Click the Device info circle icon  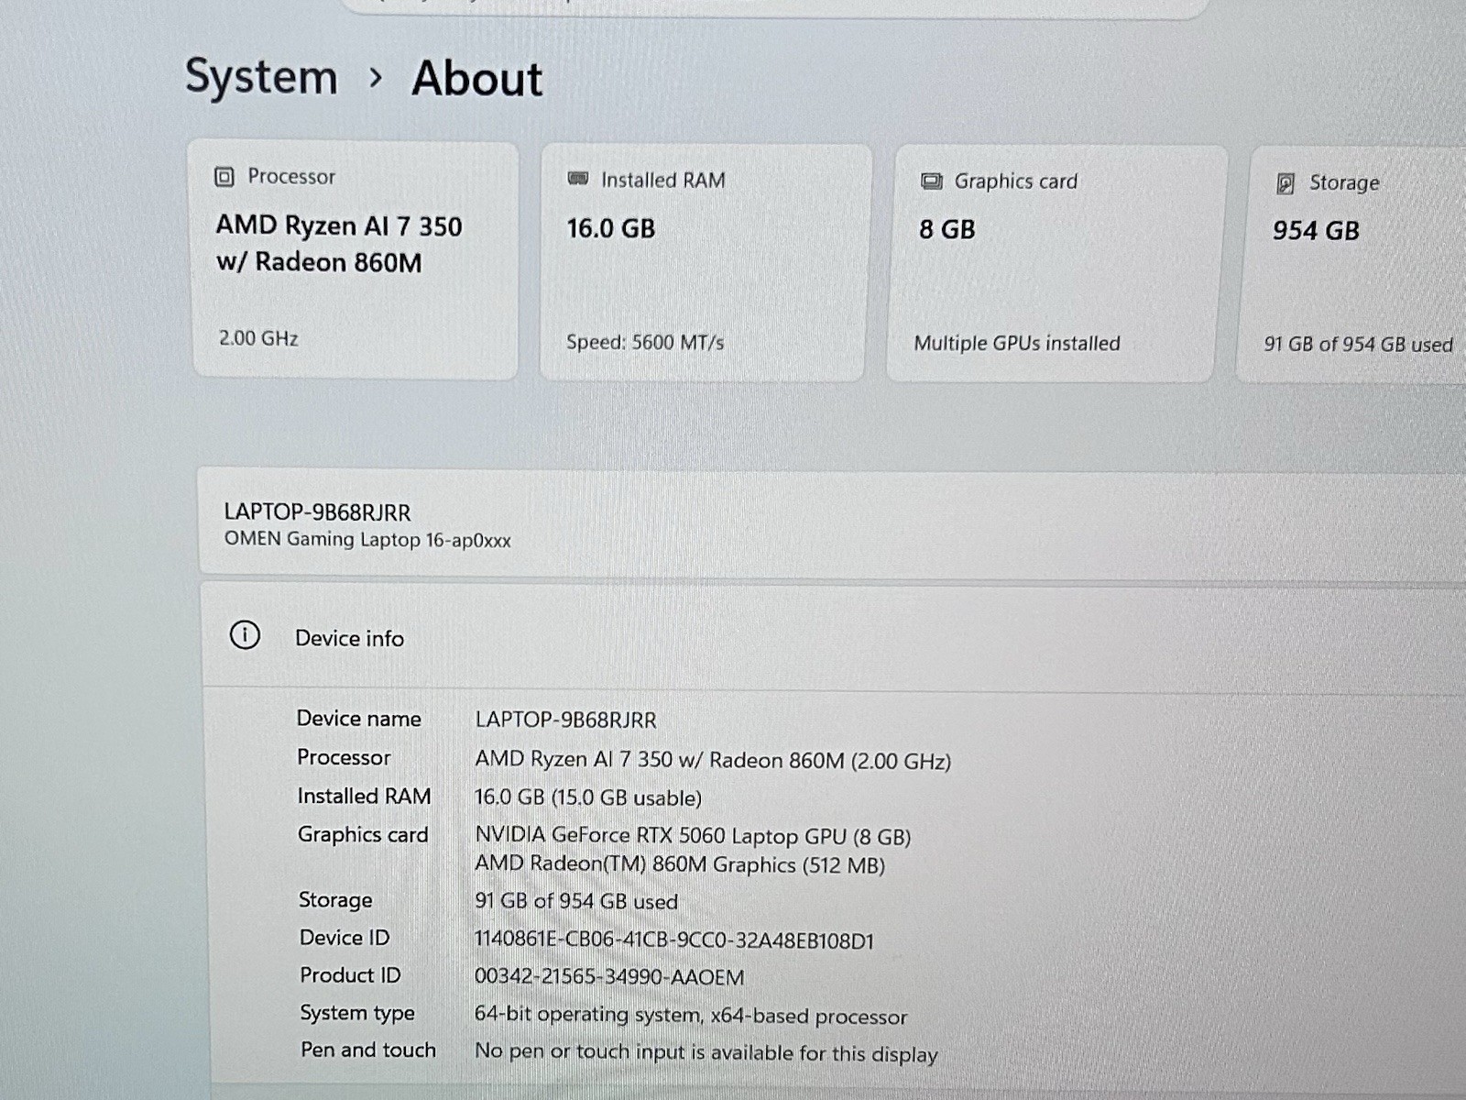coord(245,635)
